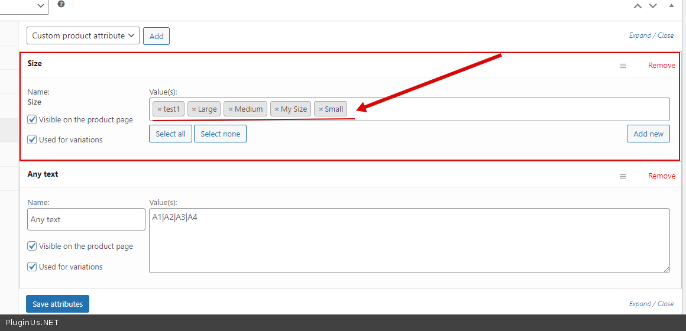The height and width of the screenshot is (331, 686).
Task: Click the move panel up arrow
Action: click(x=638, y=6)
